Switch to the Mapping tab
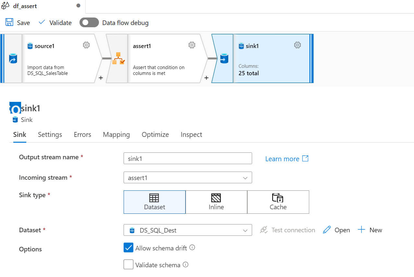414x277 pixels. click(116, 135)
